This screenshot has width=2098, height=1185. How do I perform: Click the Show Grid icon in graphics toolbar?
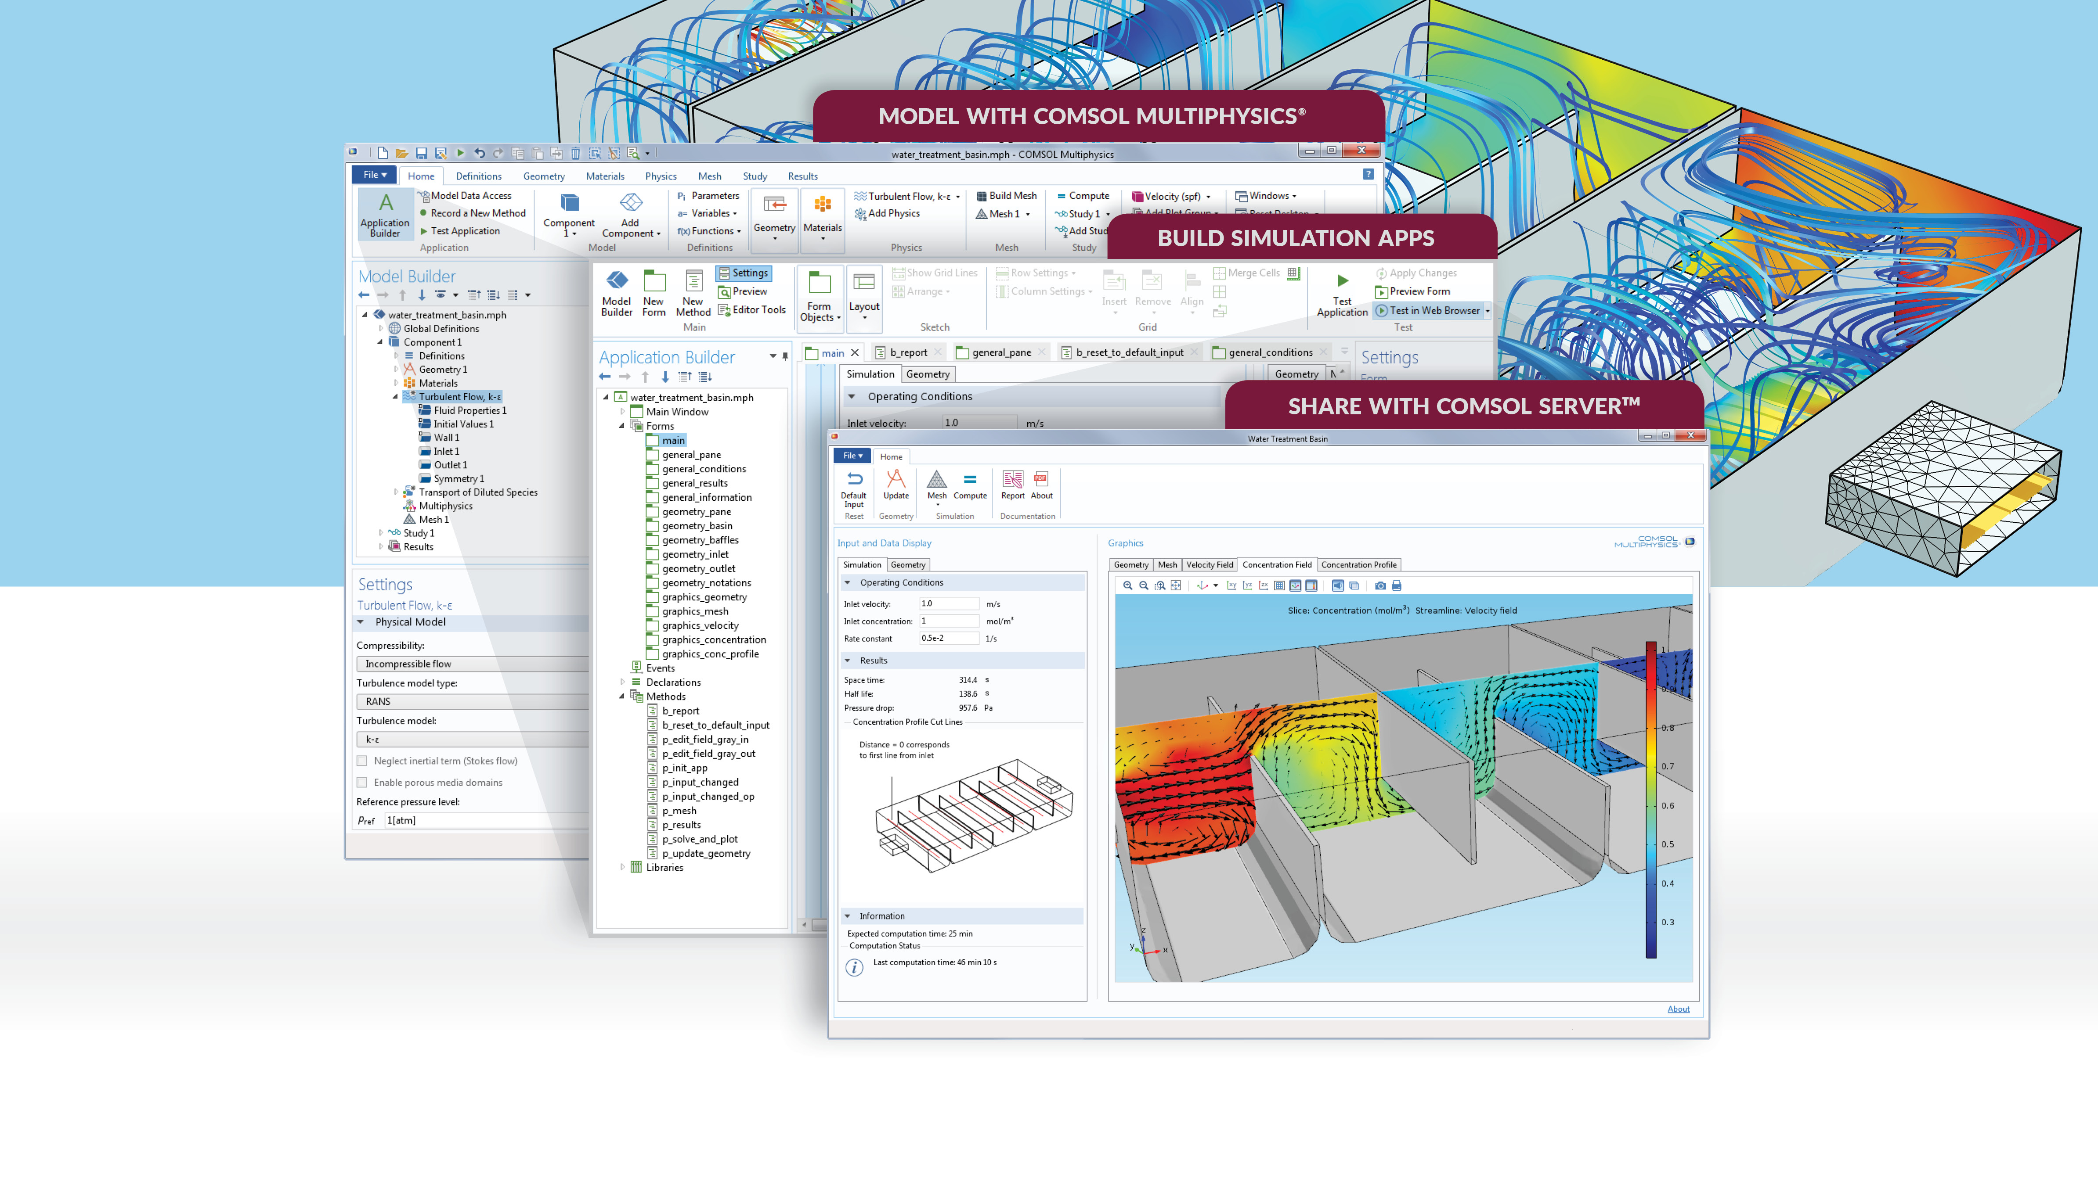click(1278, 586)
